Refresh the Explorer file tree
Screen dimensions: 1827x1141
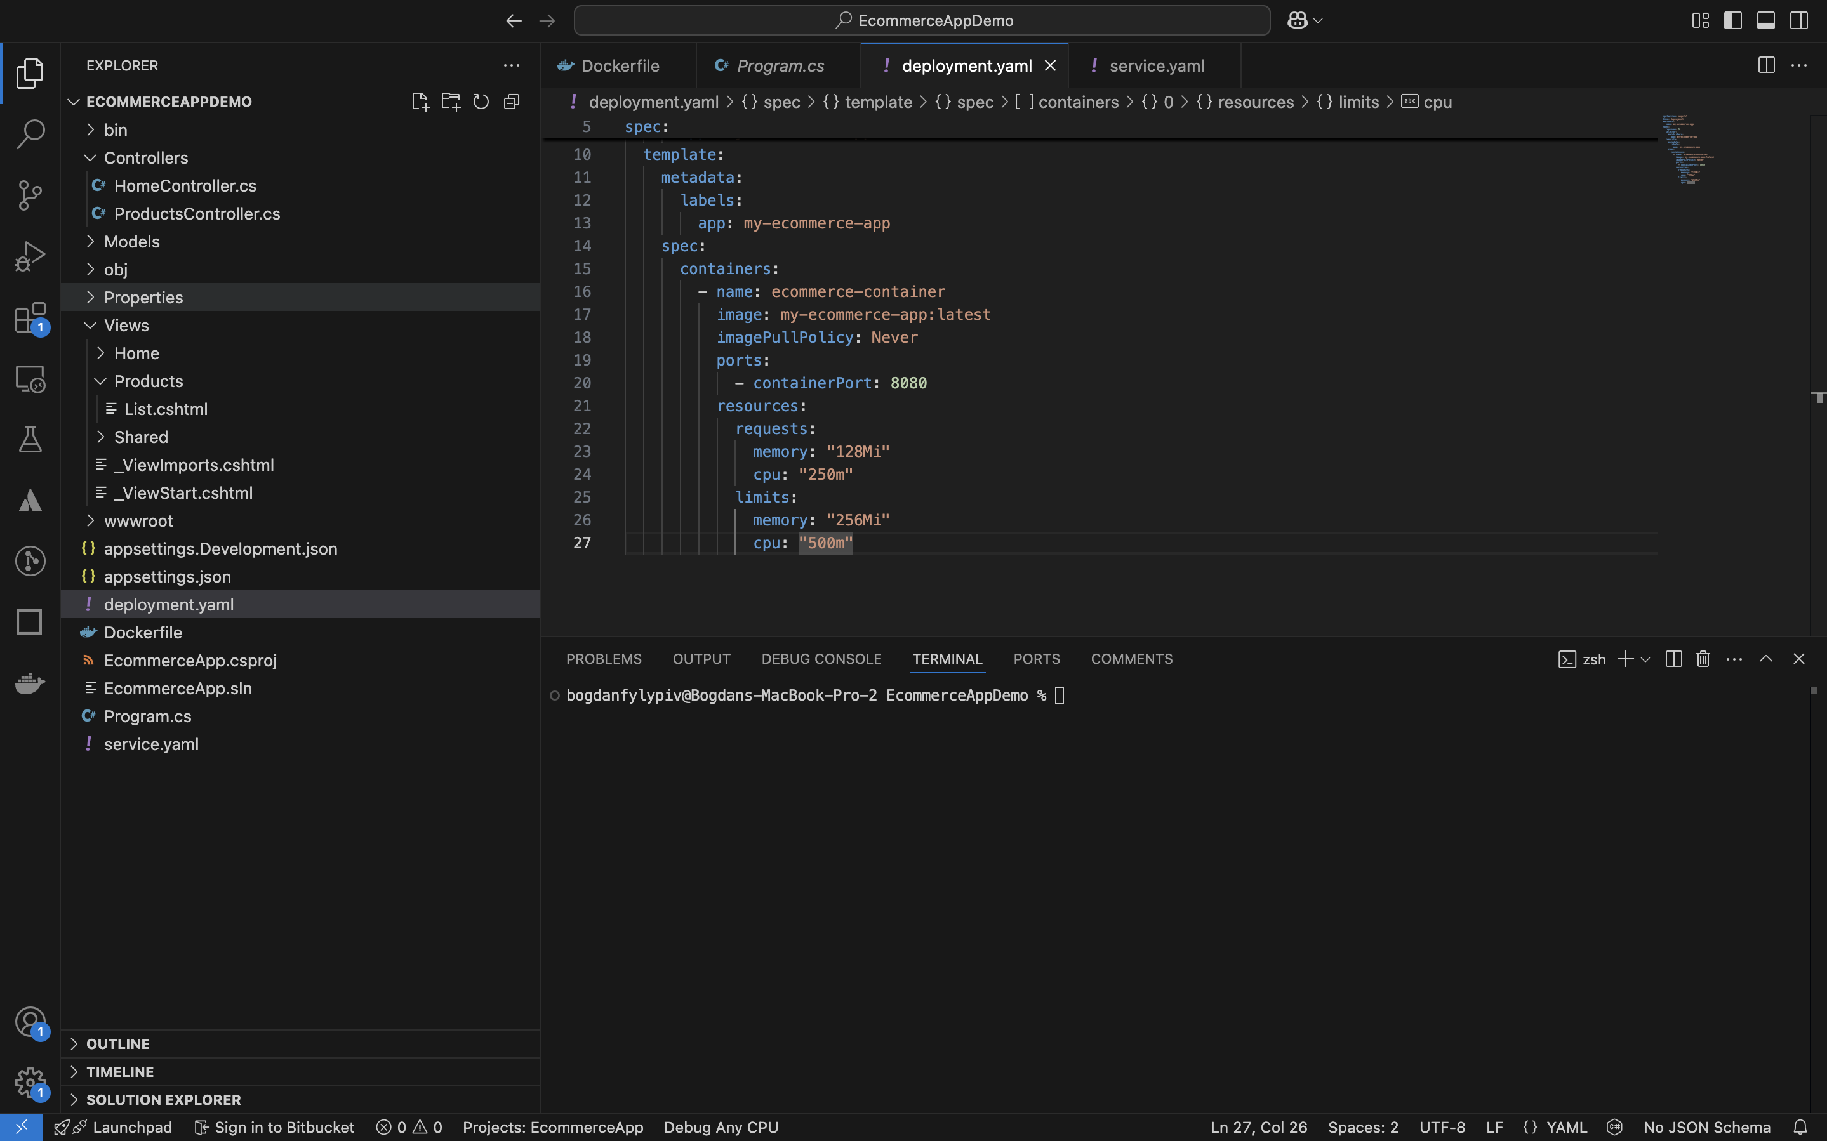[481, 101]
